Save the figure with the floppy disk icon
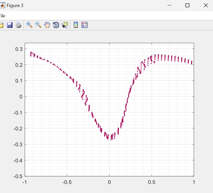 pyautogui.click(x=10, y=25)
